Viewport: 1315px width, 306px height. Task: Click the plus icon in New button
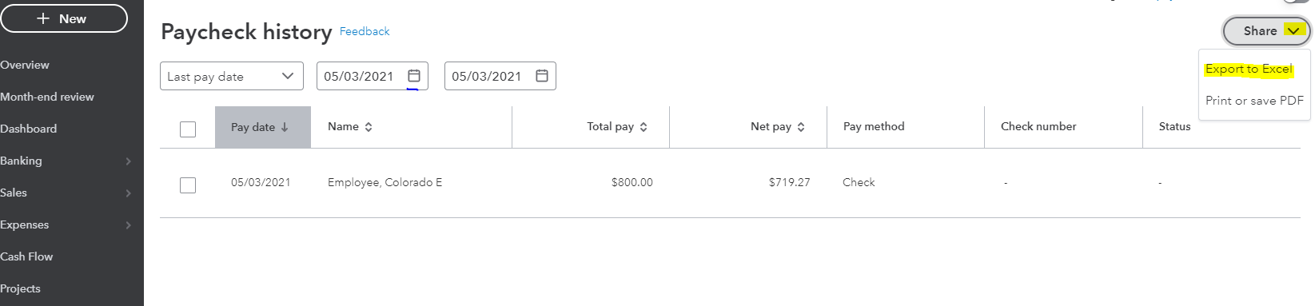43,18
